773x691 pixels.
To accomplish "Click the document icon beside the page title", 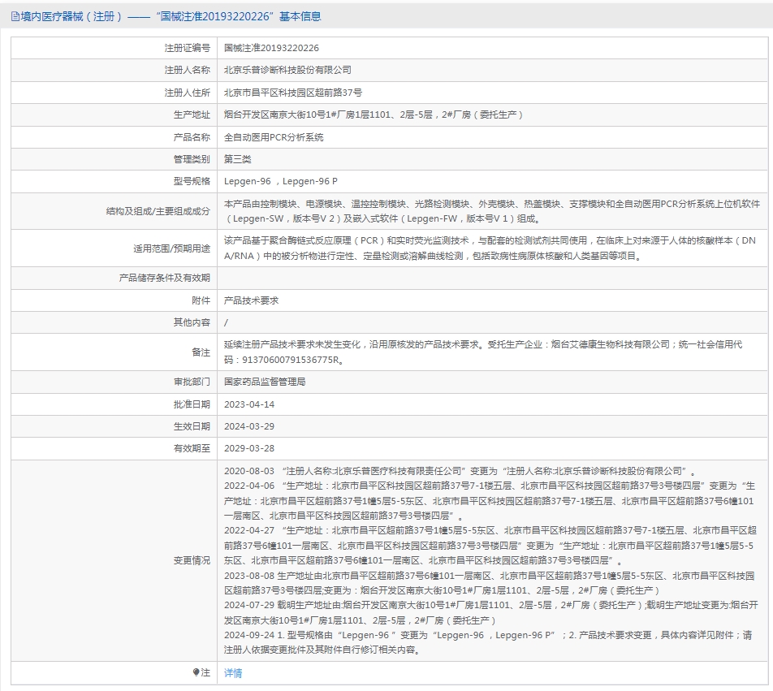I will (15, 16).
